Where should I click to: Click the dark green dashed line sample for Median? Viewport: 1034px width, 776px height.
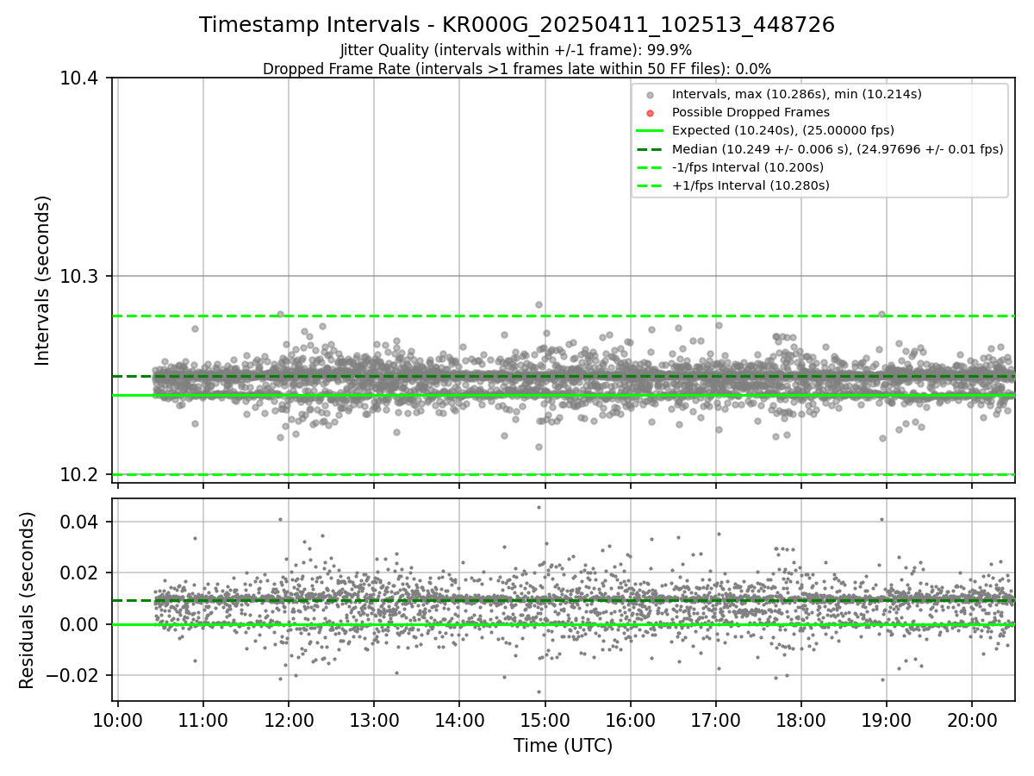tap(650, 149)
